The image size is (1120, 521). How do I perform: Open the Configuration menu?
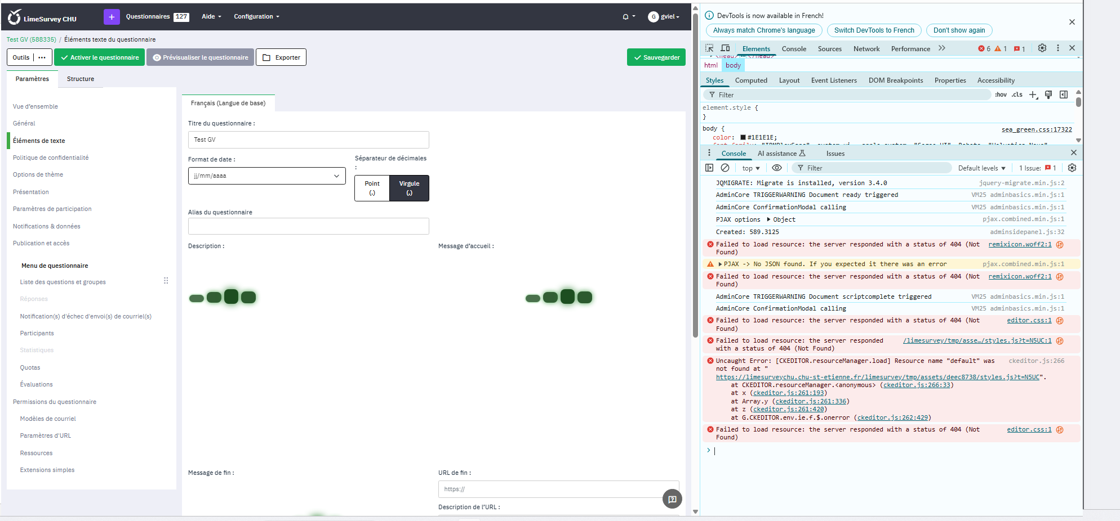pyautogui.click(x=256, y=17)
